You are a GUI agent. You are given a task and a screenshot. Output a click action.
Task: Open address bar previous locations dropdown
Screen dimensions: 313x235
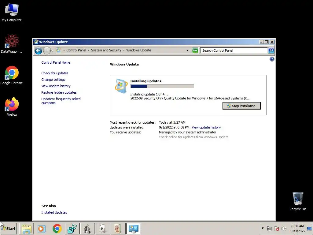point(187,50)
